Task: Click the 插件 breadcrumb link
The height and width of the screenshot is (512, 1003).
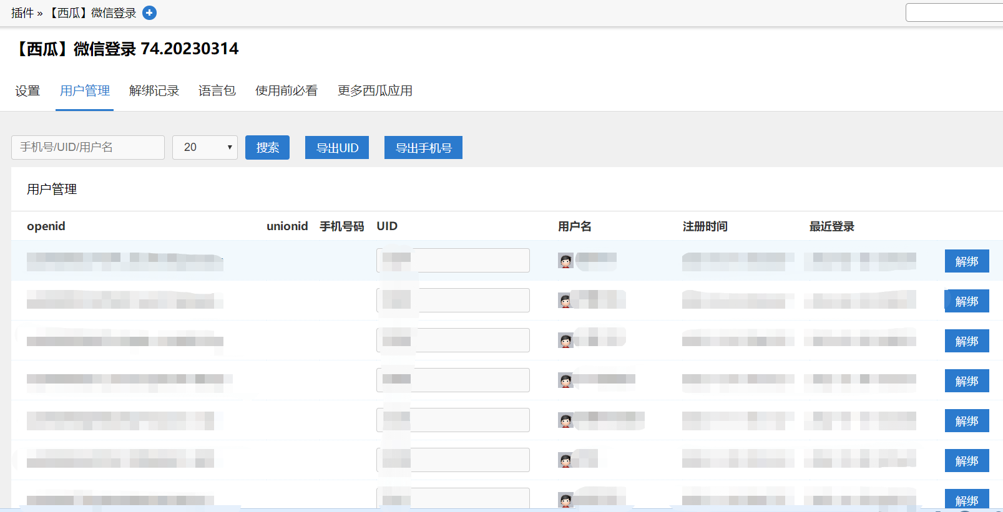Action: tap(22, 13)
